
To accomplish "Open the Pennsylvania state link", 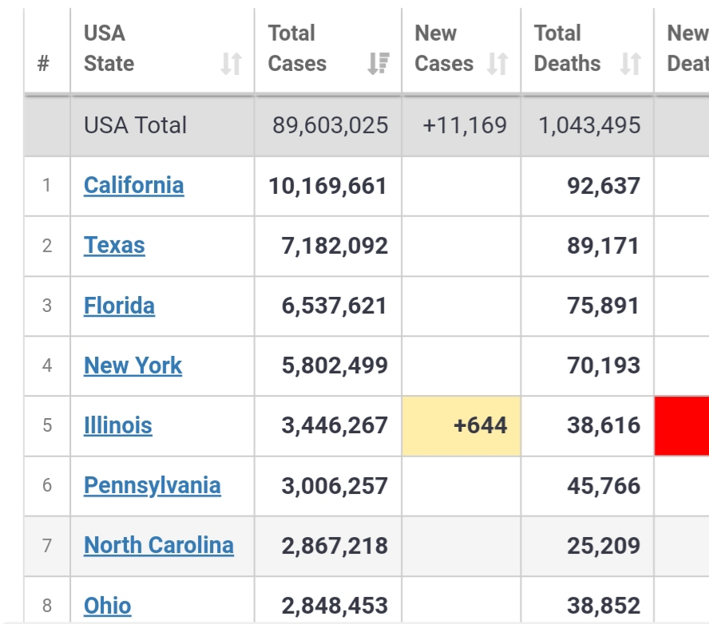I will [152, 485].
